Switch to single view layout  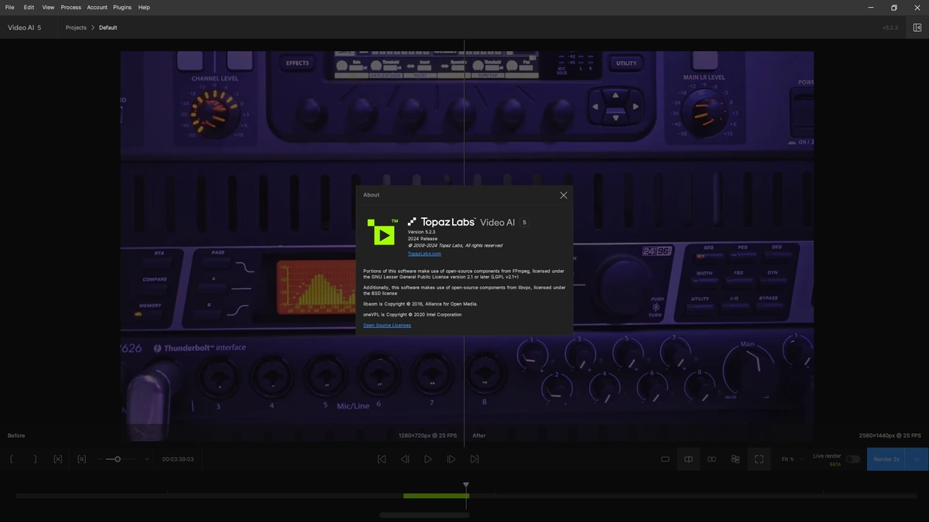click(x=665, y=459)
